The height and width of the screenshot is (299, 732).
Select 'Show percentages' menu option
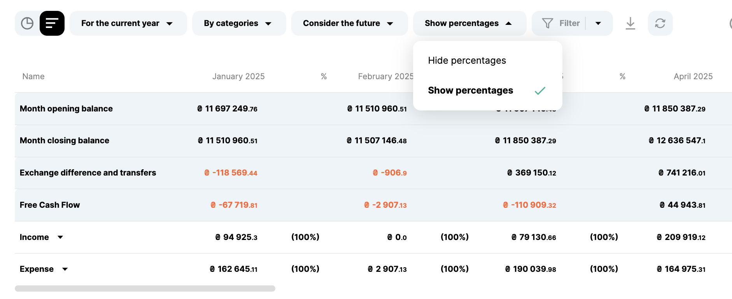[470, 90]
